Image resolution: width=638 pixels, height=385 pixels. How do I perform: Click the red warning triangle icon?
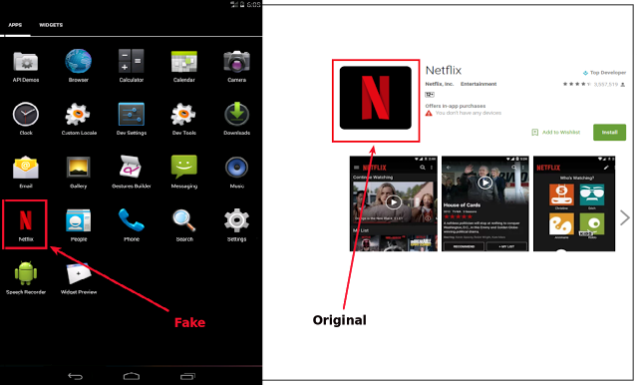point(429,113)
